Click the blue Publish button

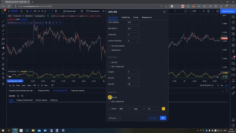(228, 11)
